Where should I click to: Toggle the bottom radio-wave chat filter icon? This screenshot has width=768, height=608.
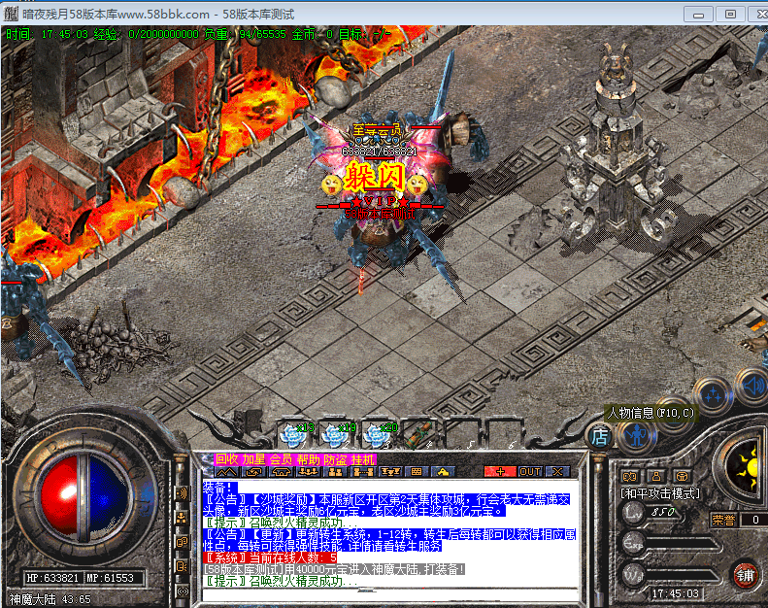183,591
